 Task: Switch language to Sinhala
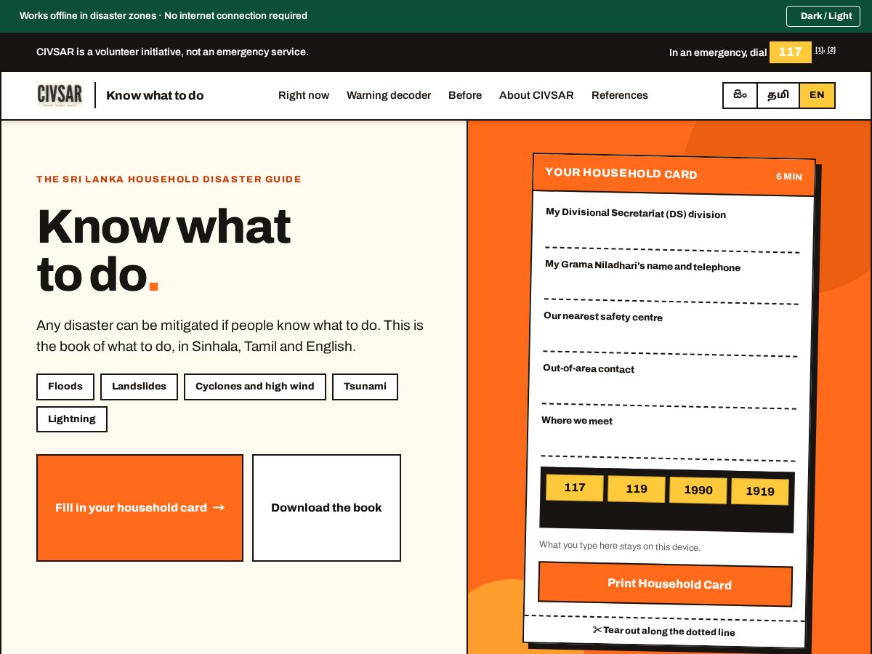(740, 95)
